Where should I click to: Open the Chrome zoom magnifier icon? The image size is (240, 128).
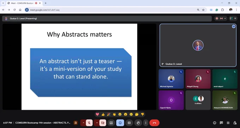[x=198, y=10]
